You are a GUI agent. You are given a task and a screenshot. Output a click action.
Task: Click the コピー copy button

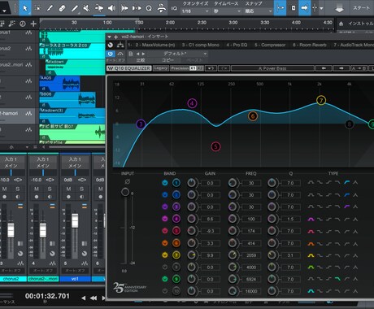pos(167,60)
